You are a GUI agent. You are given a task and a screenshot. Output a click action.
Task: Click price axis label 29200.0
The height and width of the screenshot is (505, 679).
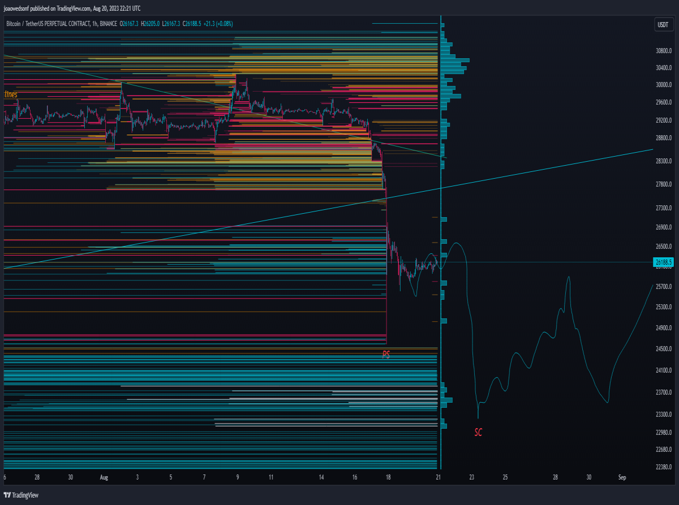(663, 120)
